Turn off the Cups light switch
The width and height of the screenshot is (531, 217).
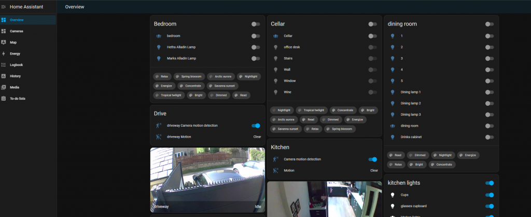tap(490, 195)
